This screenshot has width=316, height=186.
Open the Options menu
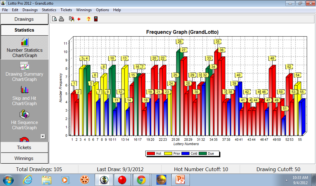coord(102,10)
